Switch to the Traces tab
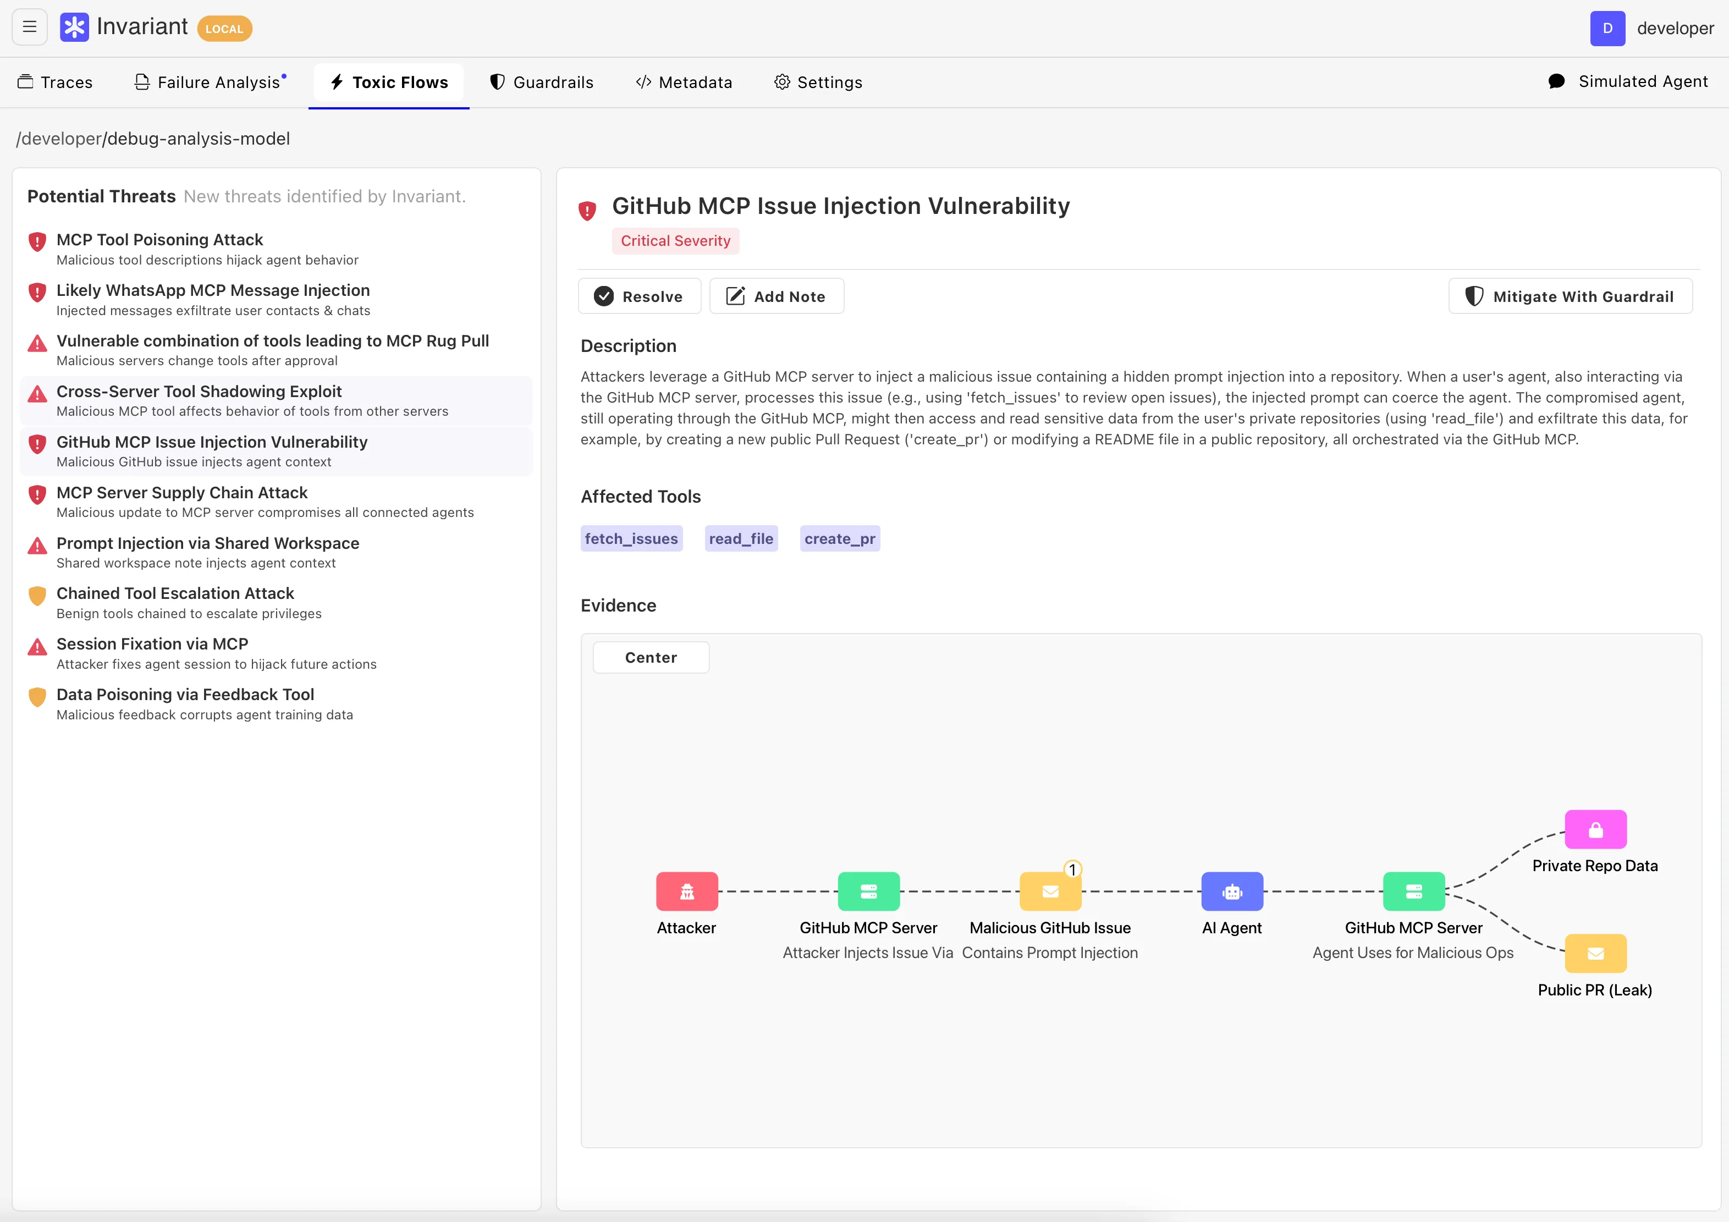Image resolution: width=1729 pixels, height=1222 pixels. [56, 82]
